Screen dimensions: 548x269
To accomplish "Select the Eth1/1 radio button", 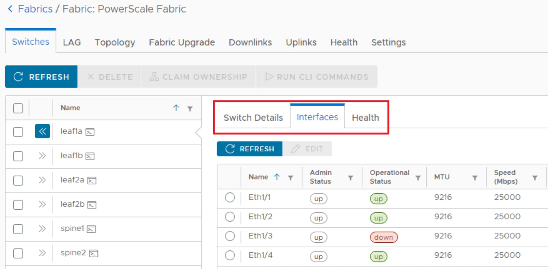I will [230, 197].
